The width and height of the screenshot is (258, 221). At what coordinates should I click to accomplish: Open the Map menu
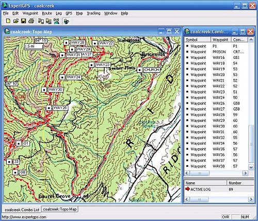[x=79, y=13]
